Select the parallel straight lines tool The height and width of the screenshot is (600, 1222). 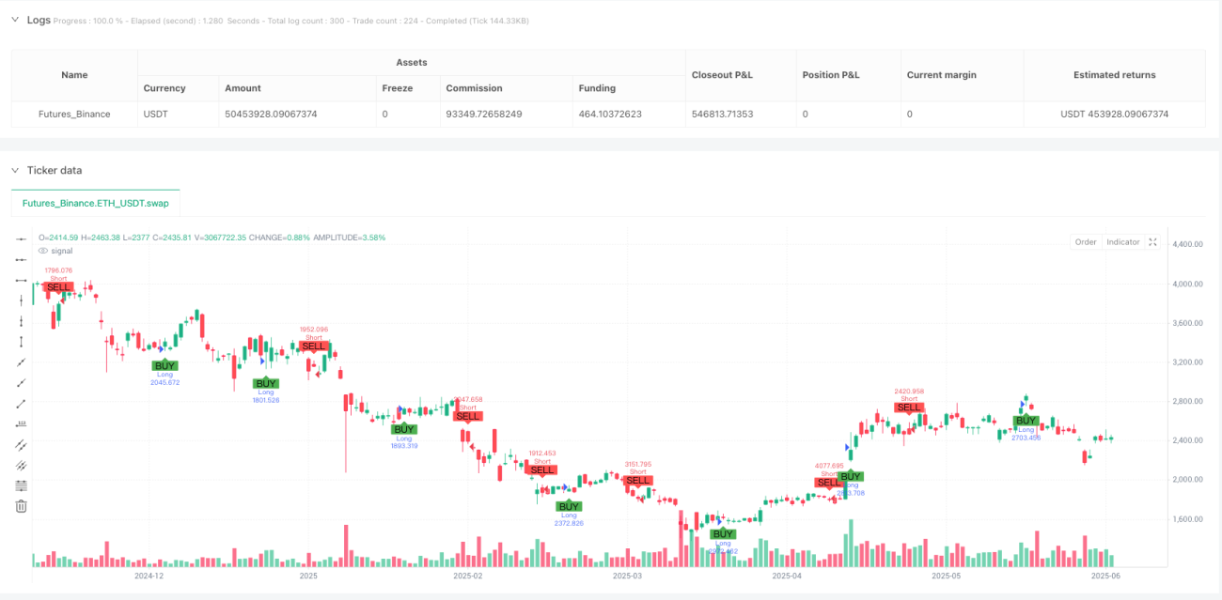[21, 445]
